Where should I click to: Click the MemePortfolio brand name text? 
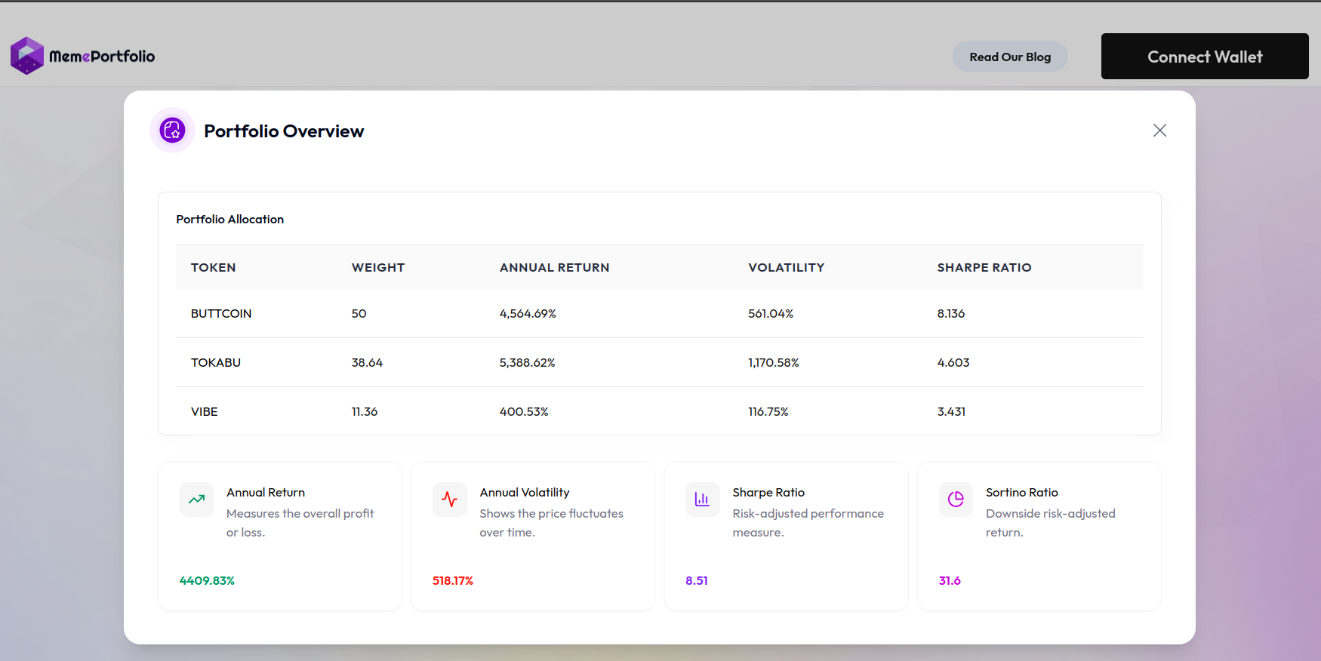(x=102, y=57)
